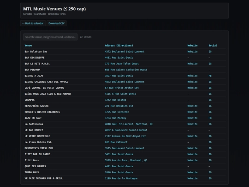Open directions to 1627 Rue Saint-Denis
The width and height of the screenshot is (249, 187).
119,76
